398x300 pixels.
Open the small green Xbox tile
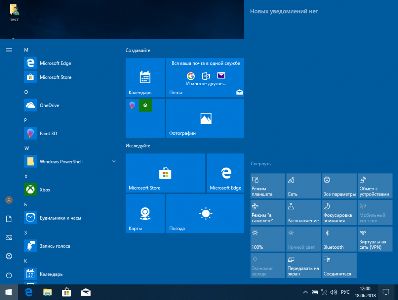tap(145, 105)
